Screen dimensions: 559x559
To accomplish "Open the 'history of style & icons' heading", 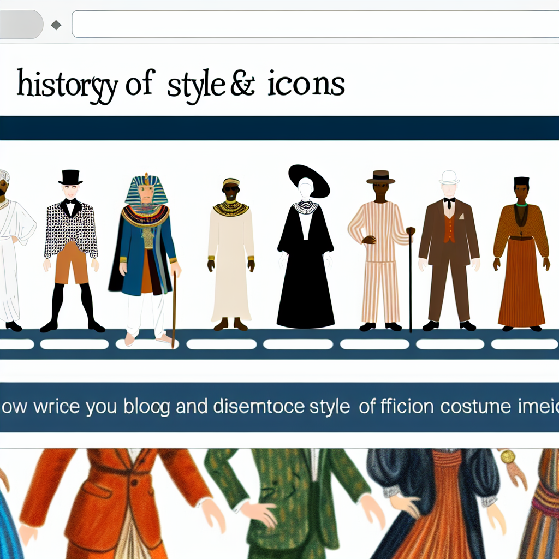I will click(x=181, y=86).
